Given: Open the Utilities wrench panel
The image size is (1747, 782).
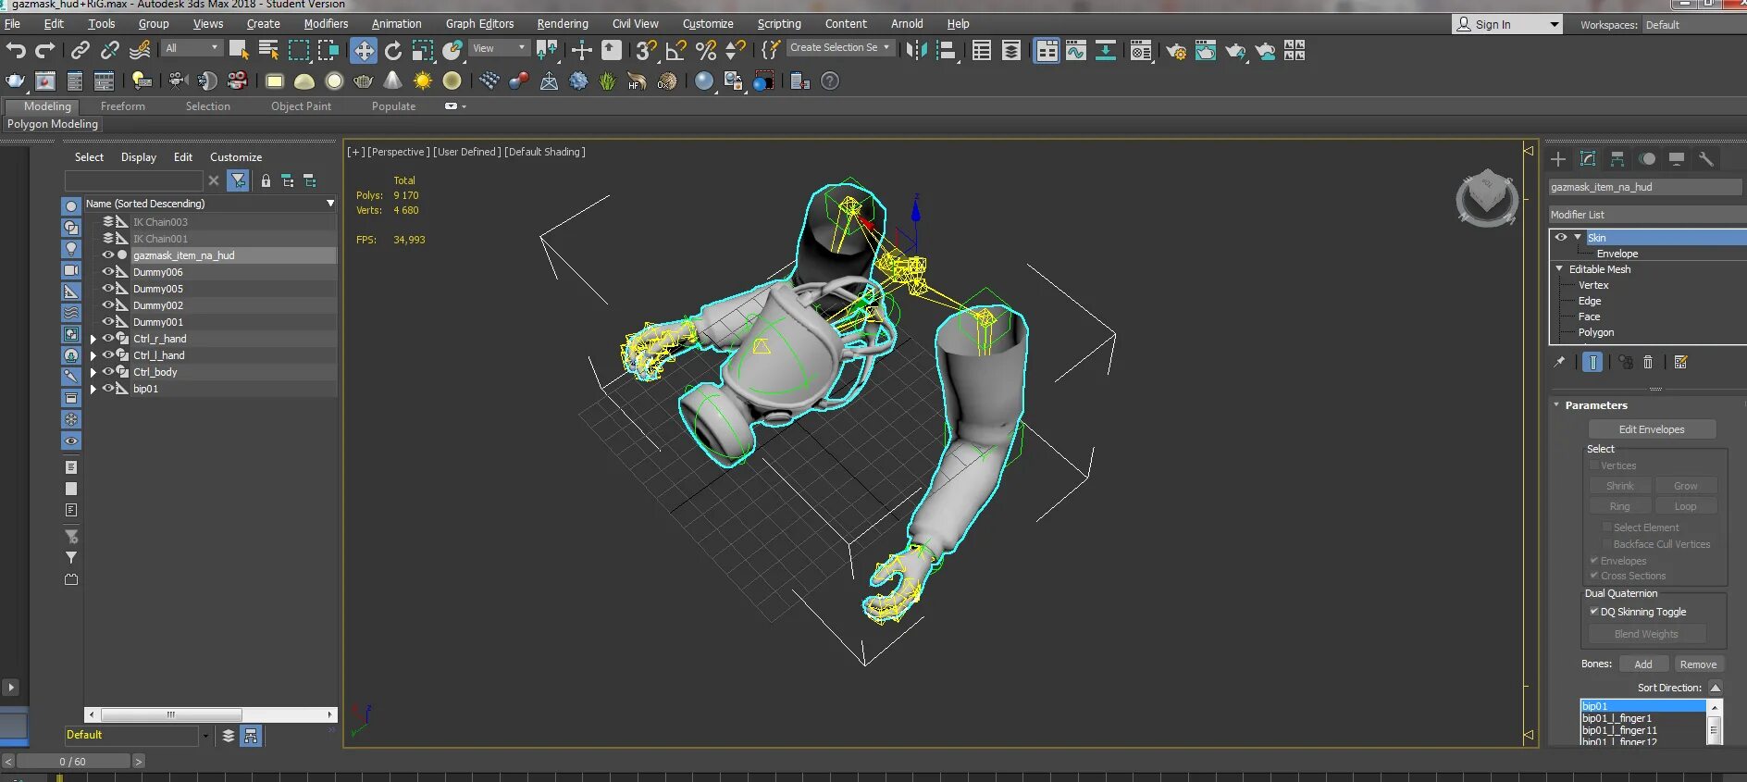Looking at the screenshot, I should click(x=1706, y=159).
